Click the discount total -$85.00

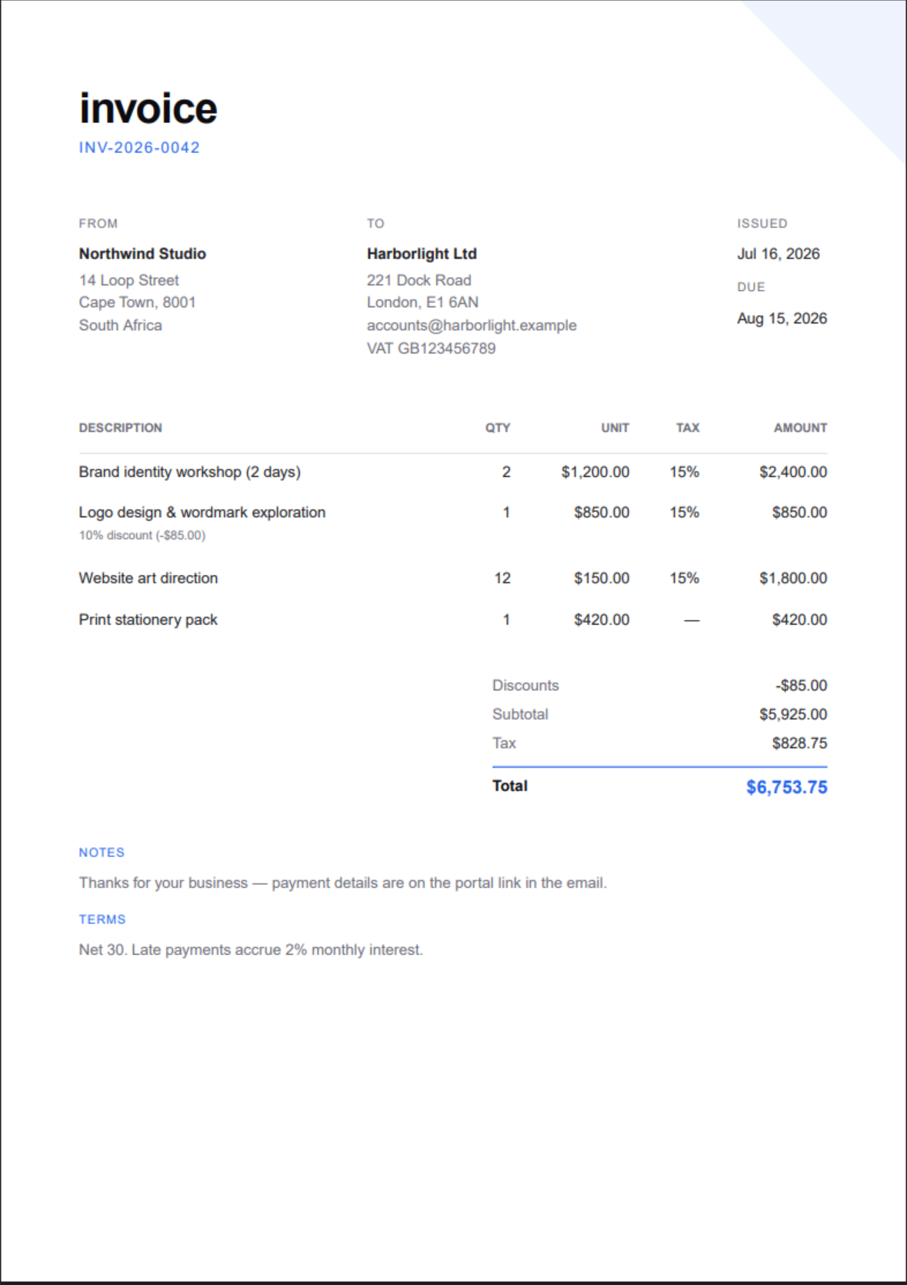click(x=801, y=686)
